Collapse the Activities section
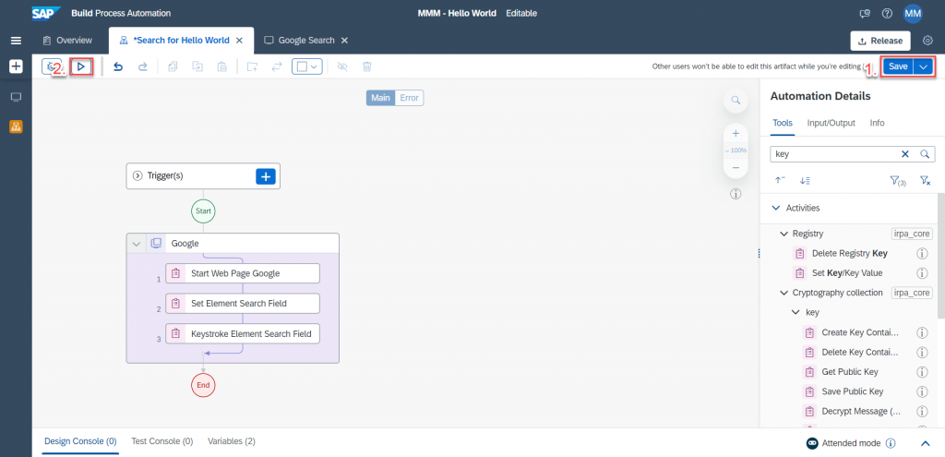This screenshot has height=457, width=945. pos(776,208)
